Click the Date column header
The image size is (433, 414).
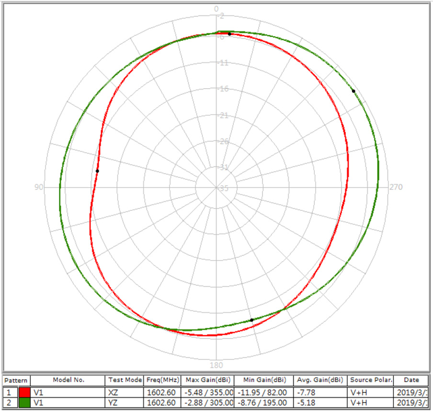coord(411,380)
